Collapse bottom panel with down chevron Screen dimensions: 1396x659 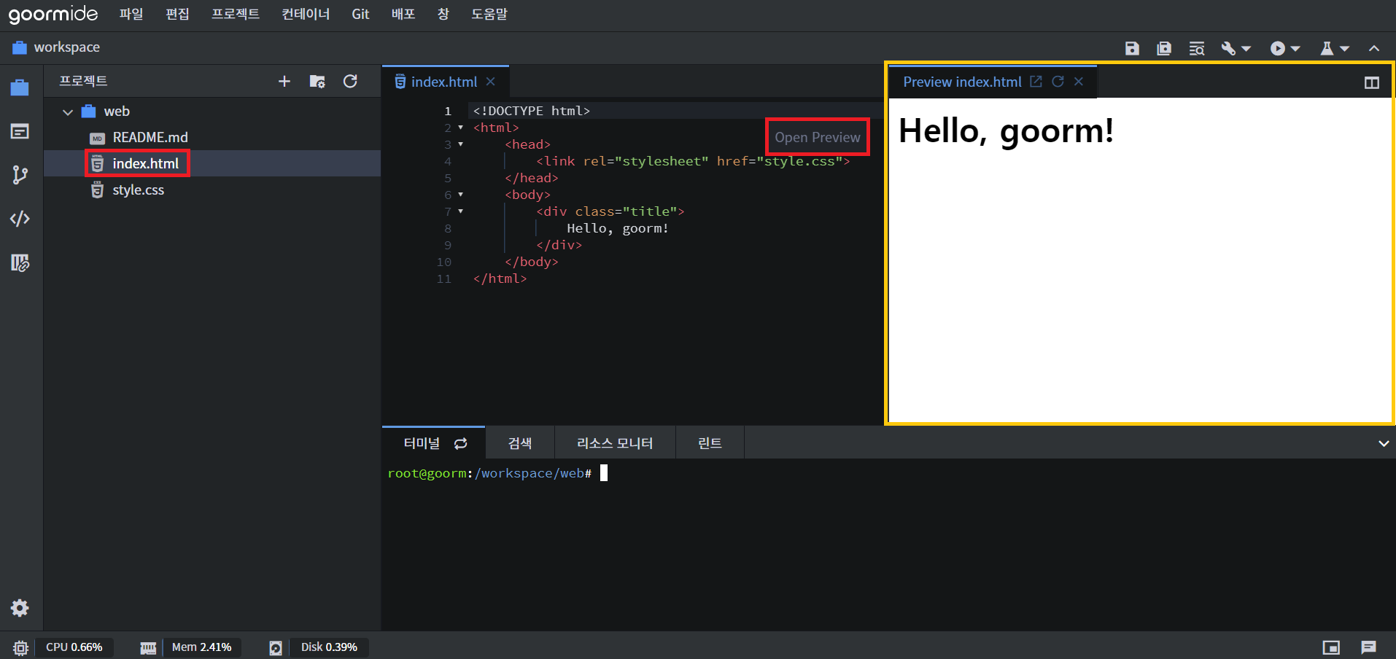click(x=1384, y=443)
